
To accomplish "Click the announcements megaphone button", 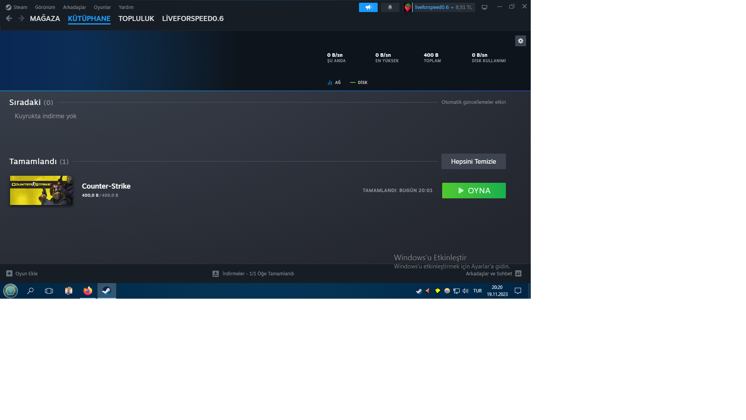I will [368, 7].
